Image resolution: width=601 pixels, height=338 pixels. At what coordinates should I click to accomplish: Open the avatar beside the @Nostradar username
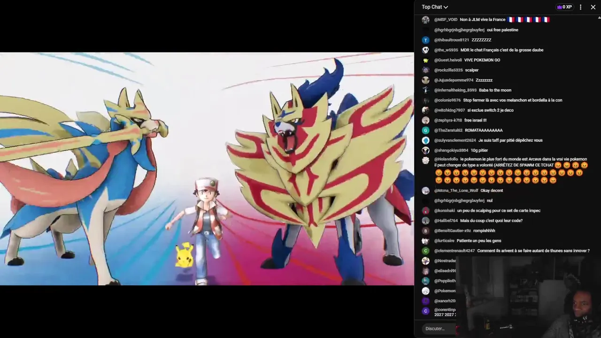click(x=425, y=261)
